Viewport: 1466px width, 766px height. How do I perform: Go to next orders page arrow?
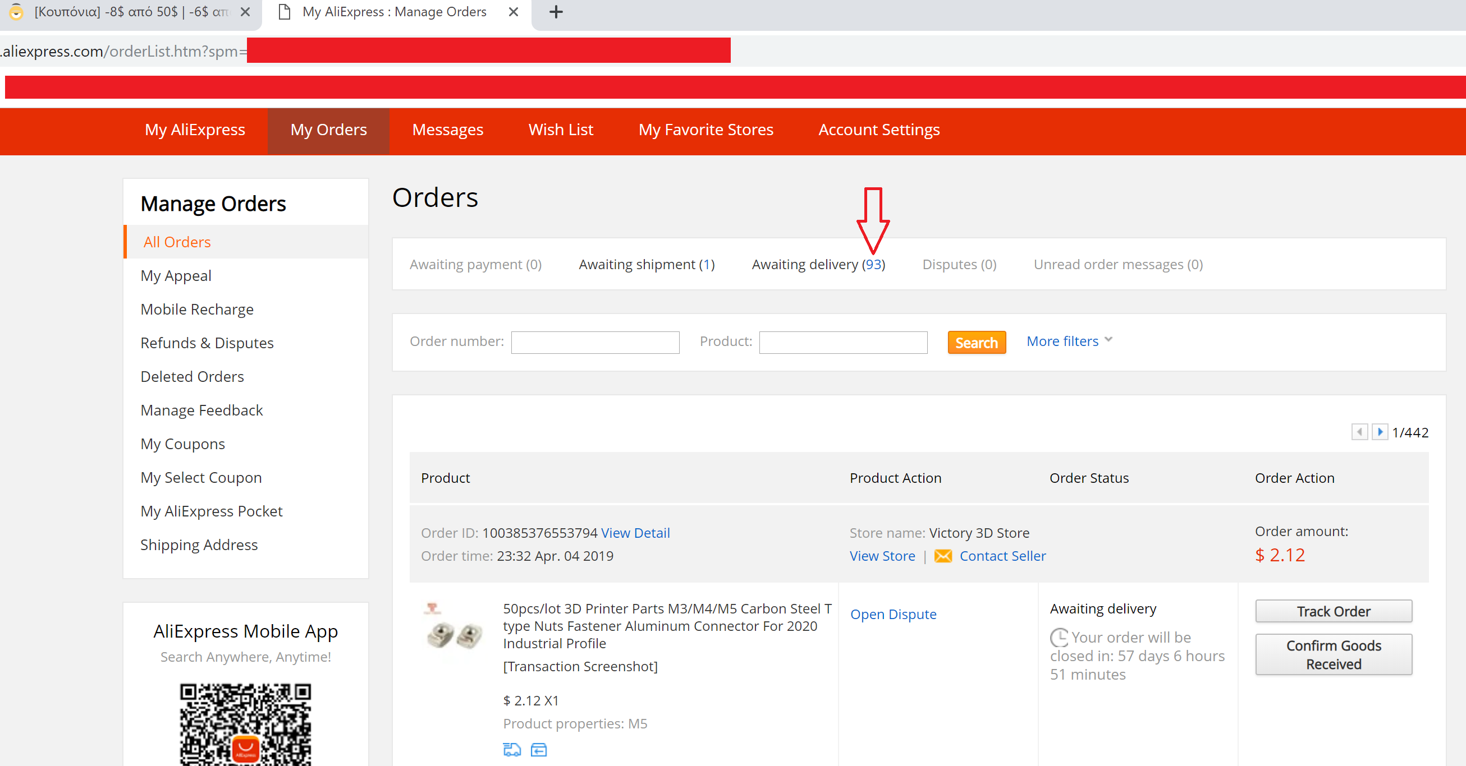click(x=1380, y=432)
